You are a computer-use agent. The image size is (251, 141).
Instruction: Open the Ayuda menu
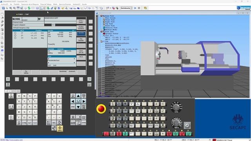84,4
